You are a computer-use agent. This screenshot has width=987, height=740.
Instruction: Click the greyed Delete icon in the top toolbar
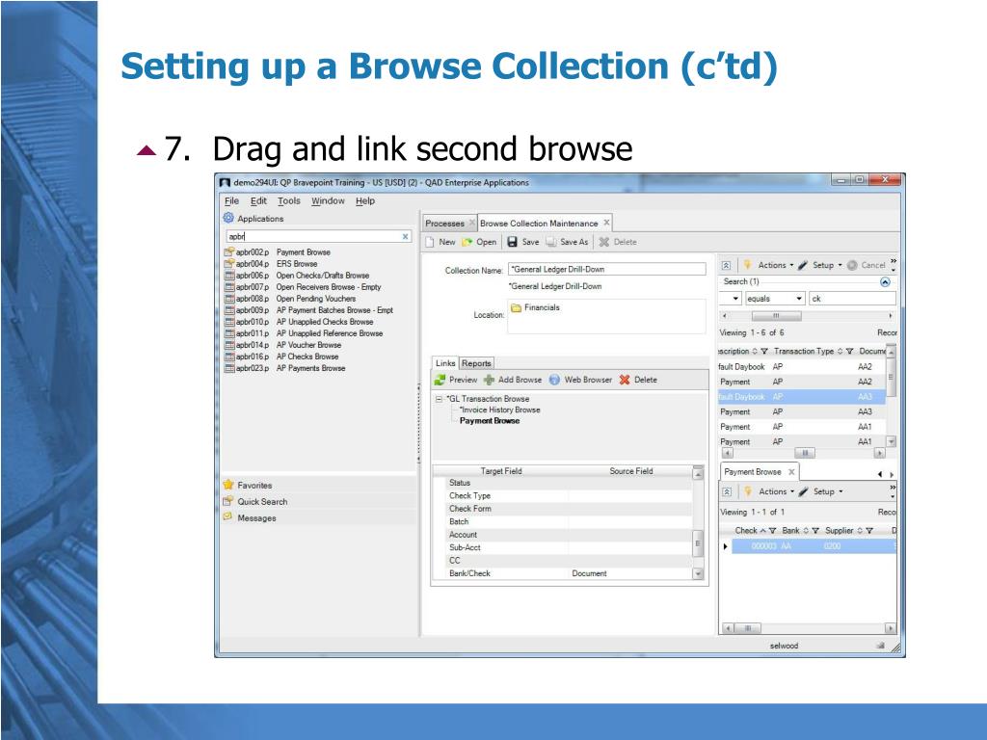[x=603, y=242]
